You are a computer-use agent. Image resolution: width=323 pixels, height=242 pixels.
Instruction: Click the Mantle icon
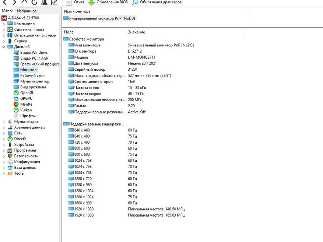(16, 104)
